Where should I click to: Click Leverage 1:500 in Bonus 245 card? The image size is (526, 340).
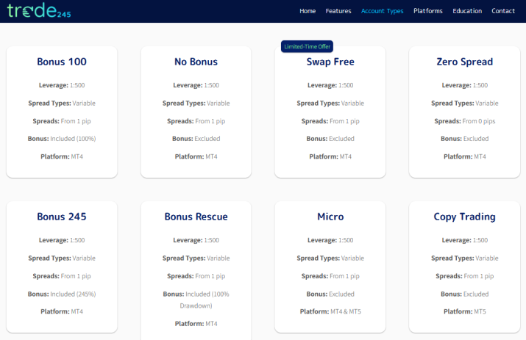click(x=62, y=240)
